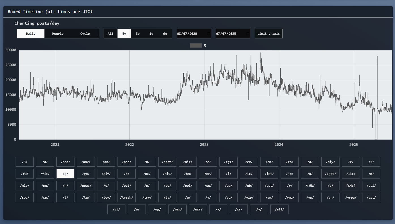Edit the start date 08/07/2020 field
The image size is (395, 224).
pos(194,34)
